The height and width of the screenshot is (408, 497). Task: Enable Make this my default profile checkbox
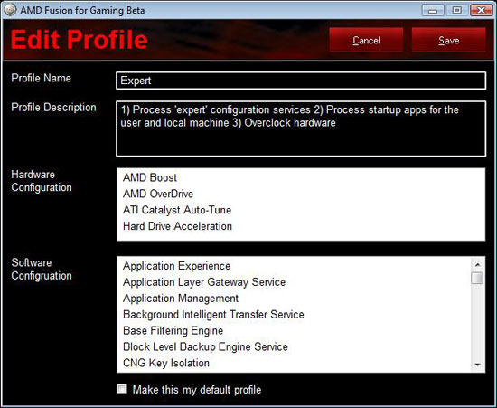pyautogui.click(x=121, y=389)
